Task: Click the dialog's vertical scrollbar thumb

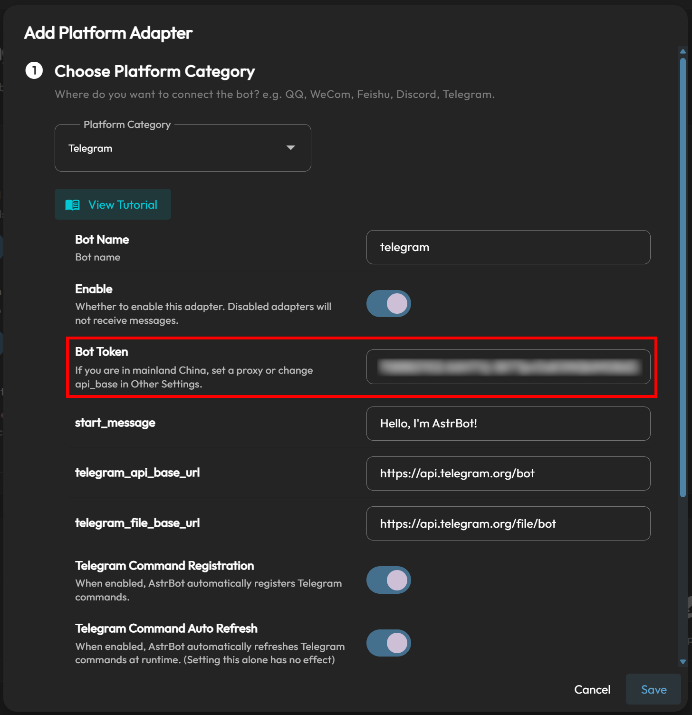Action: [x=683, y=278]
